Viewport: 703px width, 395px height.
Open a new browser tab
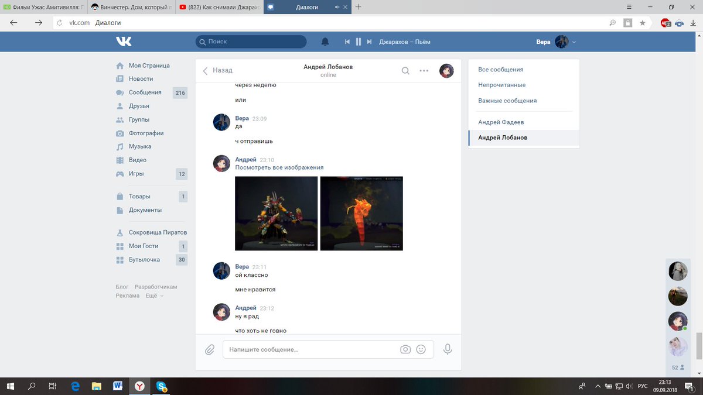(358, 7)
